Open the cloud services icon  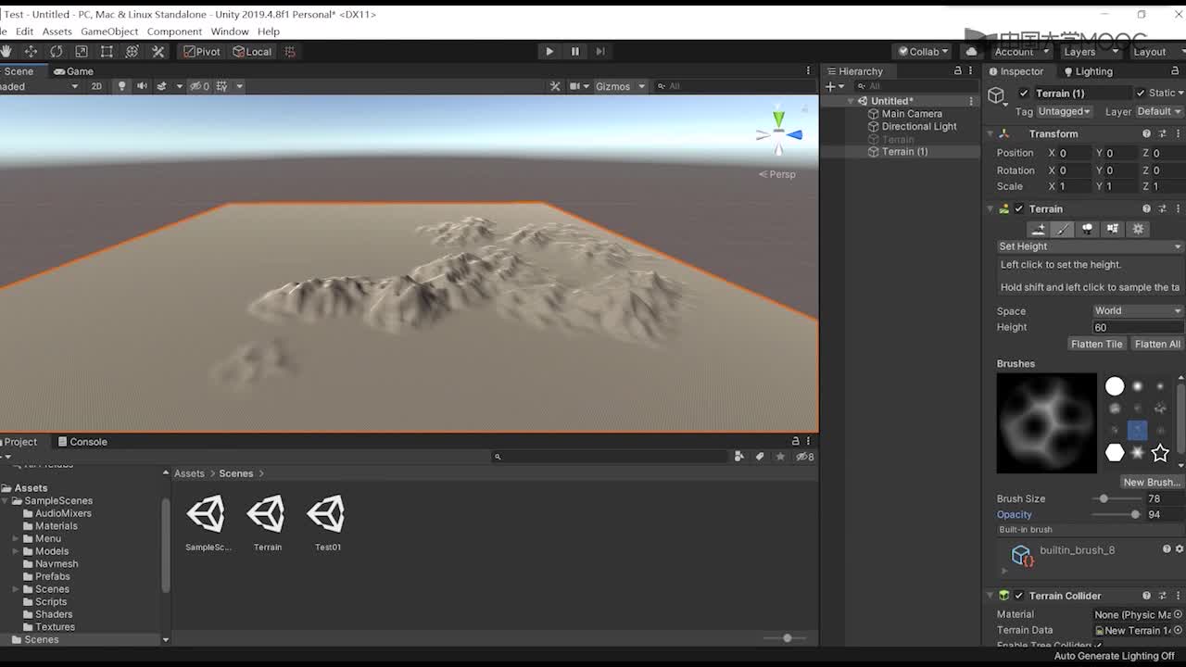[x=971, y=52]
